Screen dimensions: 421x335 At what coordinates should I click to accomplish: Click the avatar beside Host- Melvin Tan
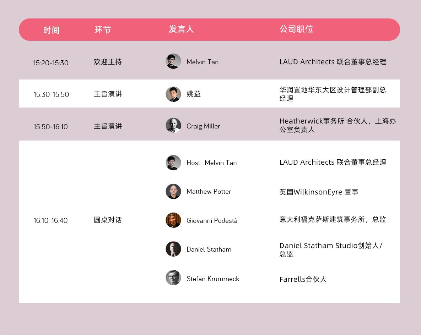173,163
